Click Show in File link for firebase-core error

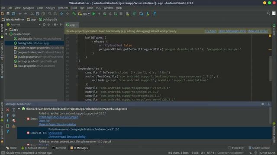point(55,133)
